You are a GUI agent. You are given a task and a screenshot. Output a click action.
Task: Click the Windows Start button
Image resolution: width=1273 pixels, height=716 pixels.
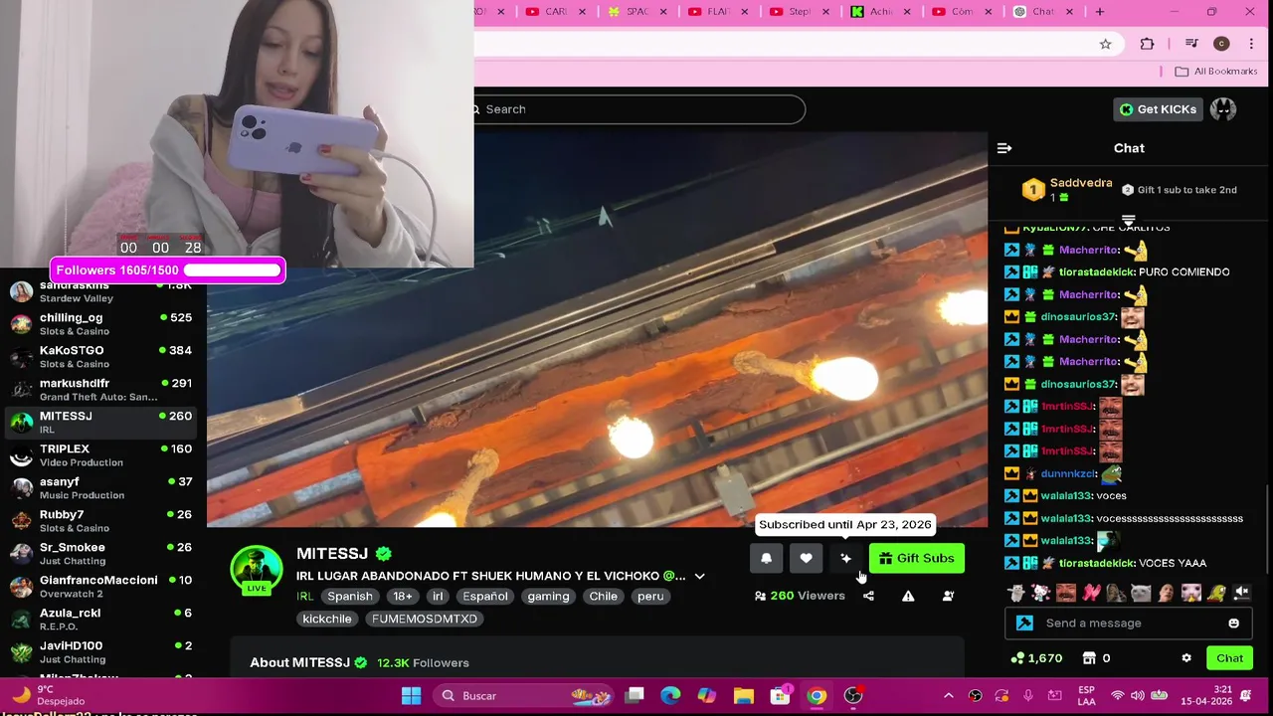point(411,696)
